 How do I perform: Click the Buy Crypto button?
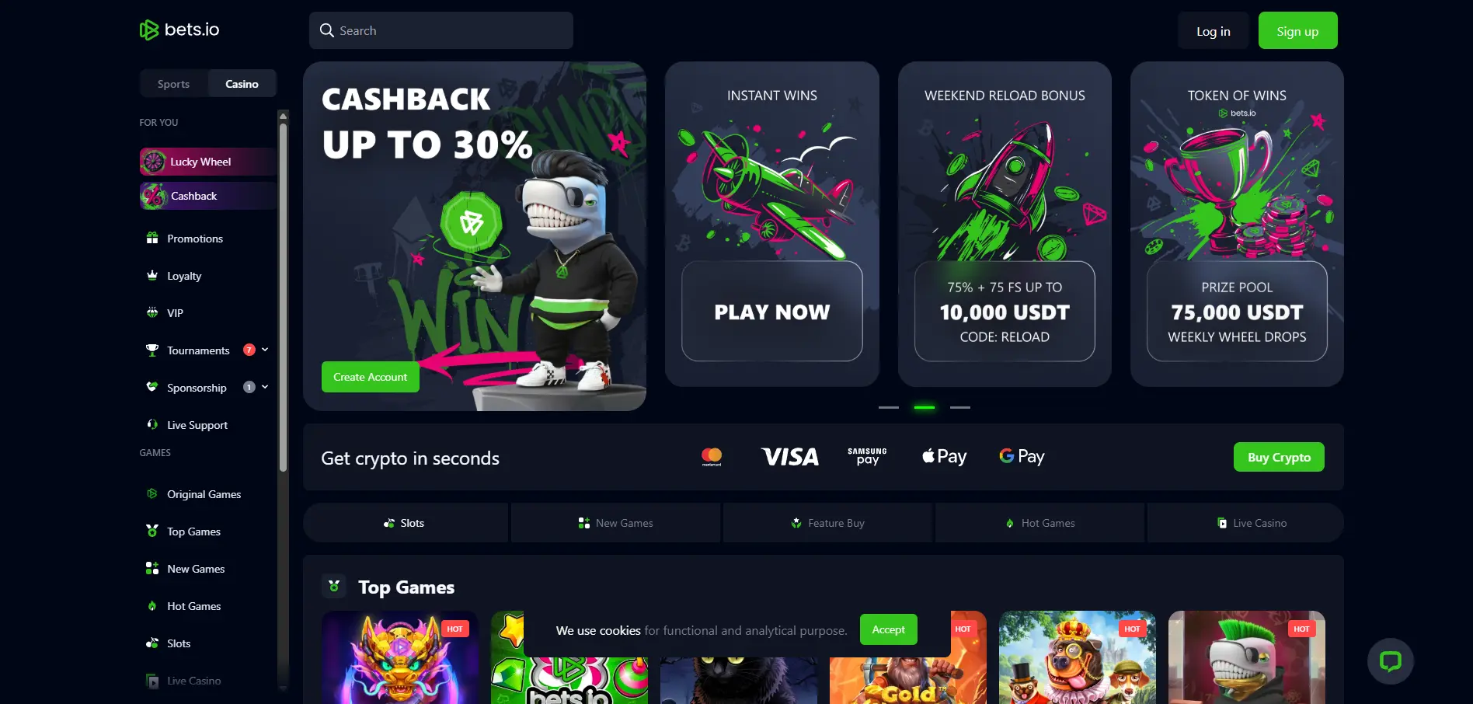[1279, 457]
